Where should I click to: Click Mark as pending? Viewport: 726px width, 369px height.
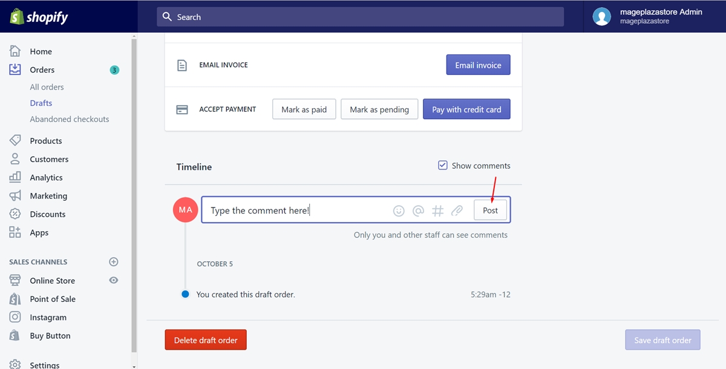coord(379,109)
